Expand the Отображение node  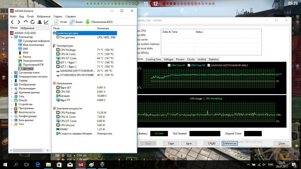(x=12, y=84)
